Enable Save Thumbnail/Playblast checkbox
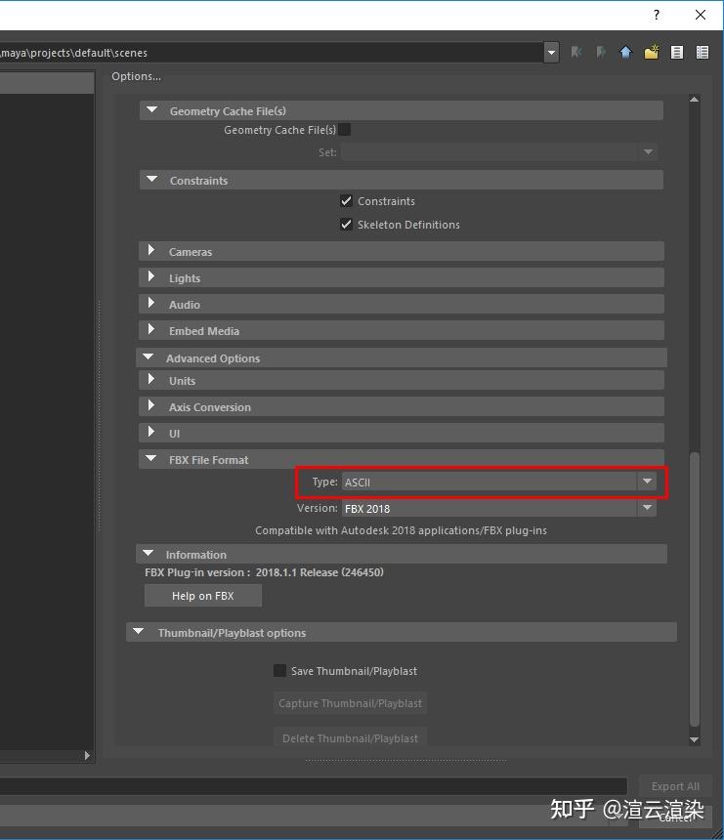This screenshot has width=724, height=840. tap(279, 671)
